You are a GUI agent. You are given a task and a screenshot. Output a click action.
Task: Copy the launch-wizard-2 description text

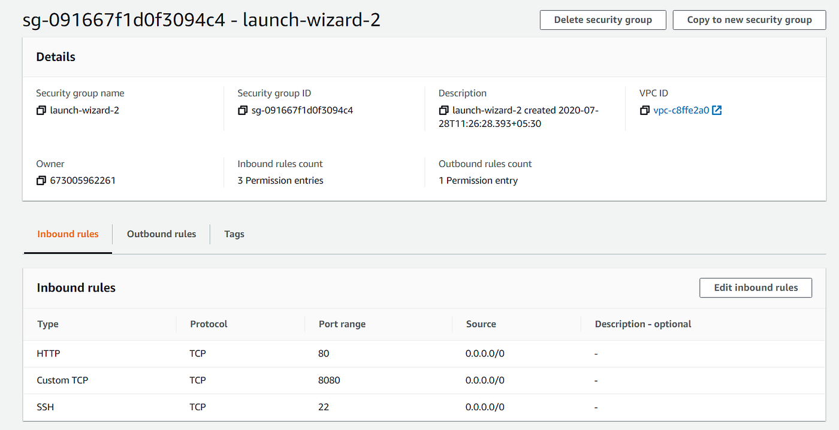443,110
